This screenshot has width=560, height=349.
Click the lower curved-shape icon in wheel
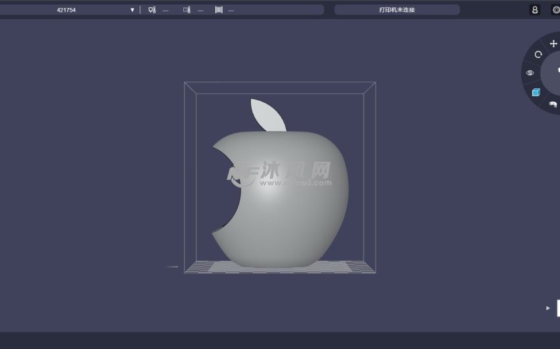(x=553, y=104)
